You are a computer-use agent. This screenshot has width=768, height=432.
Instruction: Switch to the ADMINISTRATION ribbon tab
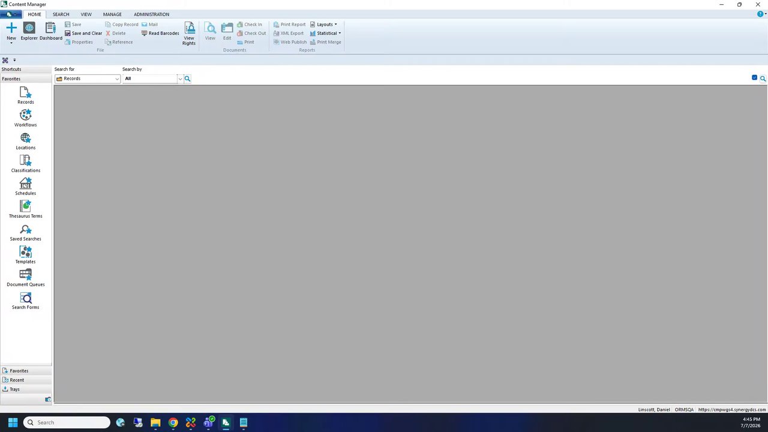(151, 14)
